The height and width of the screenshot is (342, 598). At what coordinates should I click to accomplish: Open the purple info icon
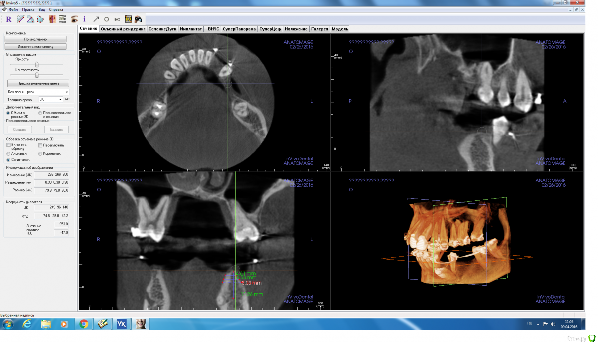pyautogui.click(x=84, y=19)
